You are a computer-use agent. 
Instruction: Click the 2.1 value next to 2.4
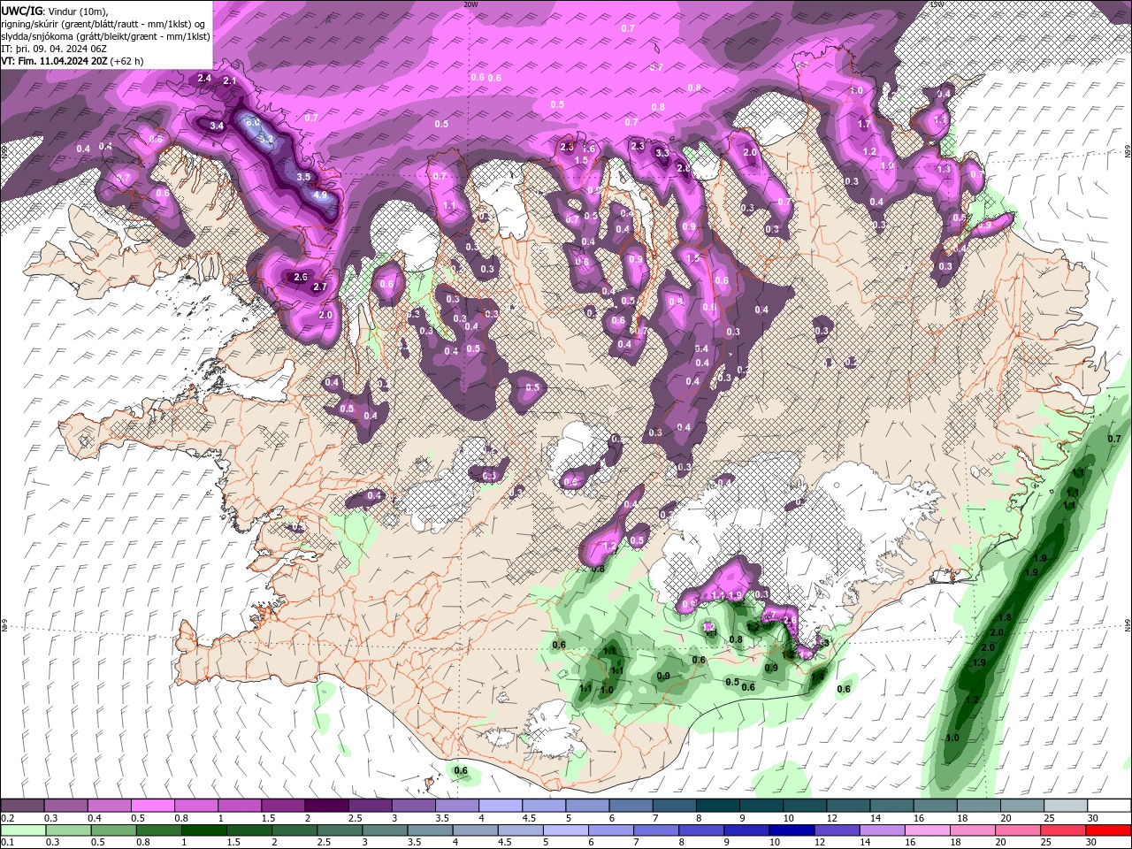coord(230,81)
